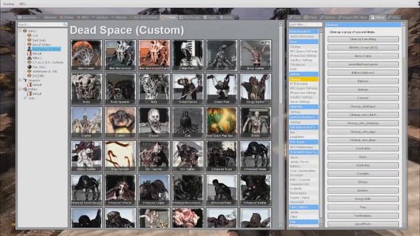
Task: Collapse the Entities tree node
Action: (x=20, y=89)
